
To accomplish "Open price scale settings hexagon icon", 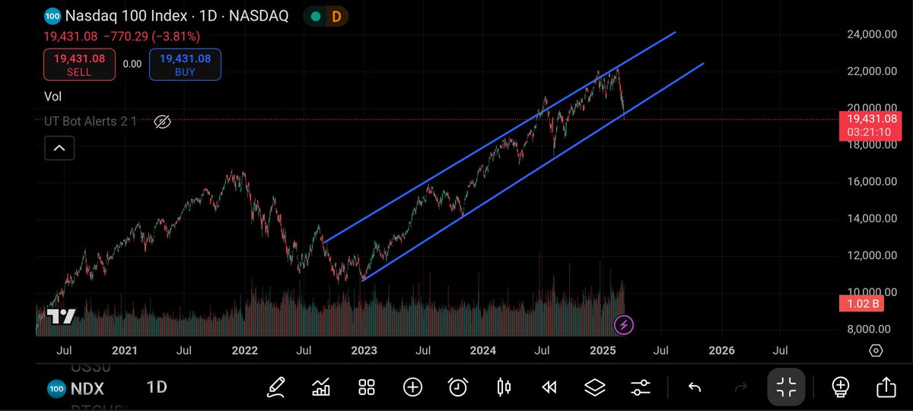I will 876,351.
